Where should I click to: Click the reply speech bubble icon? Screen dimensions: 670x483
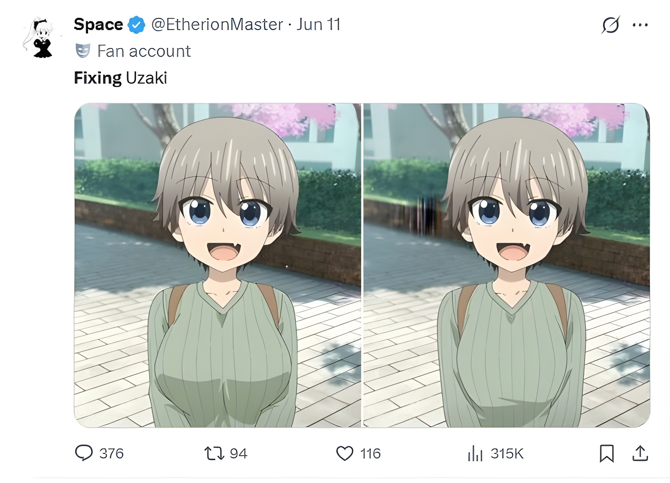click(84, 453)
